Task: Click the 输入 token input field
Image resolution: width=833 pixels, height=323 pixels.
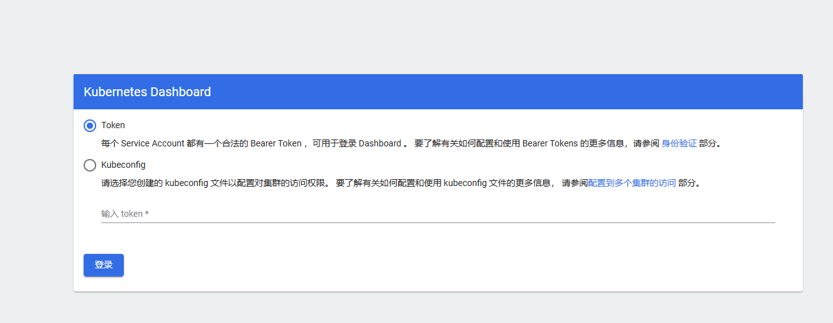Action: 438,214
